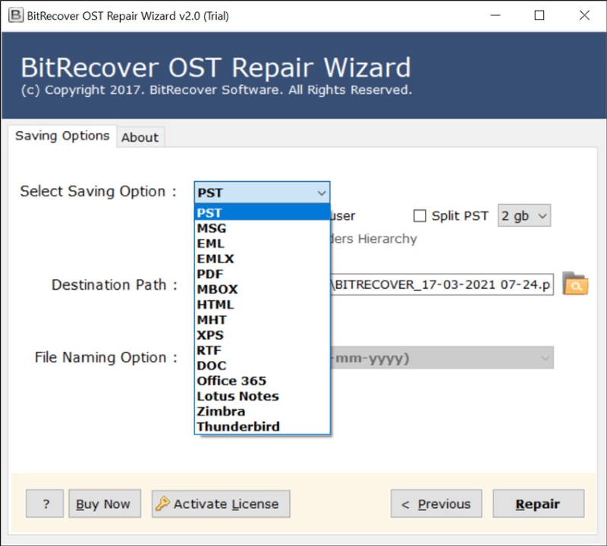
Task: Go back with the Previous button
Action: click(436, 504)
